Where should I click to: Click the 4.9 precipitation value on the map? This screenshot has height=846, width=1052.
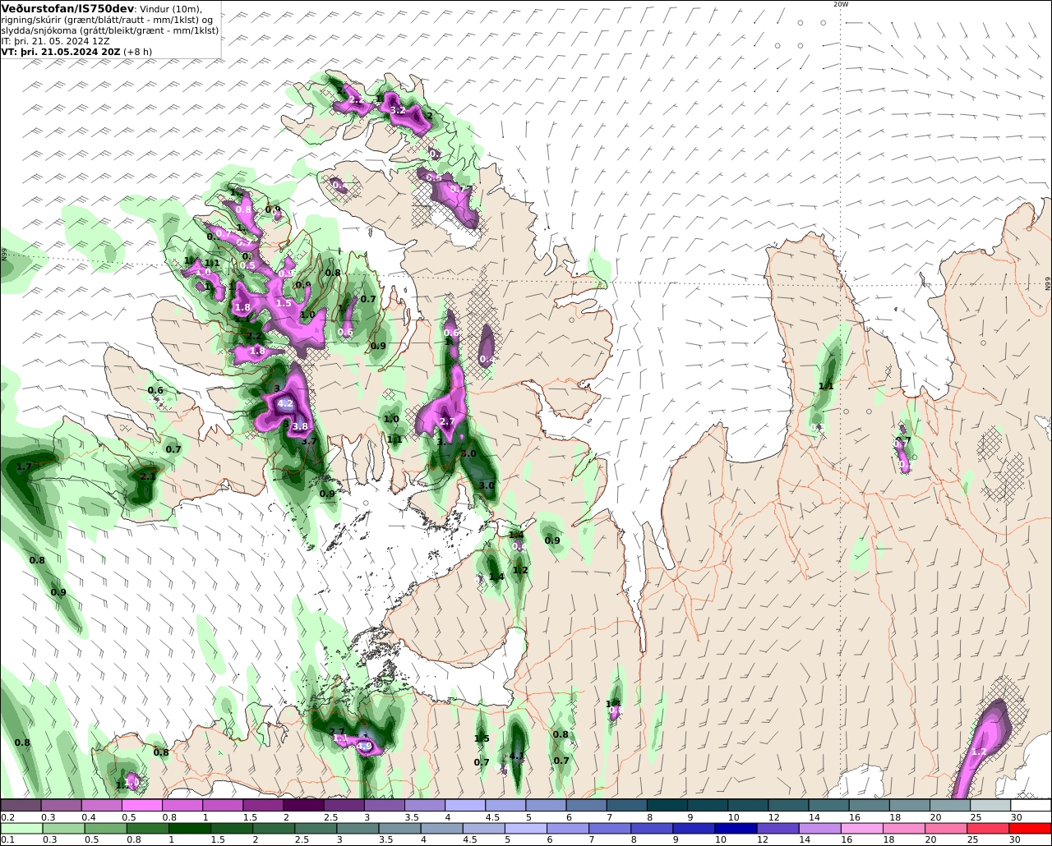tap(364, 747)
